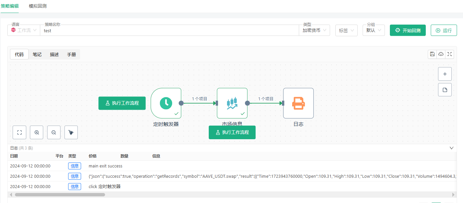Save the workflow with the floppy disk icon
This screenshot has height=203, width=463.
(x=432, y=54)
